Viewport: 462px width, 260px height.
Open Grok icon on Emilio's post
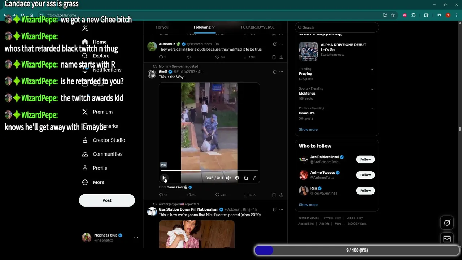[275, 72]
